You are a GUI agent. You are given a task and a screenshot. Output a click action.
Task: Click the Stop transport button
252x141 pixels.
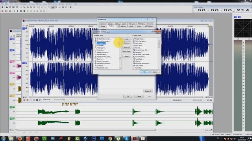(x=24, y=11)
